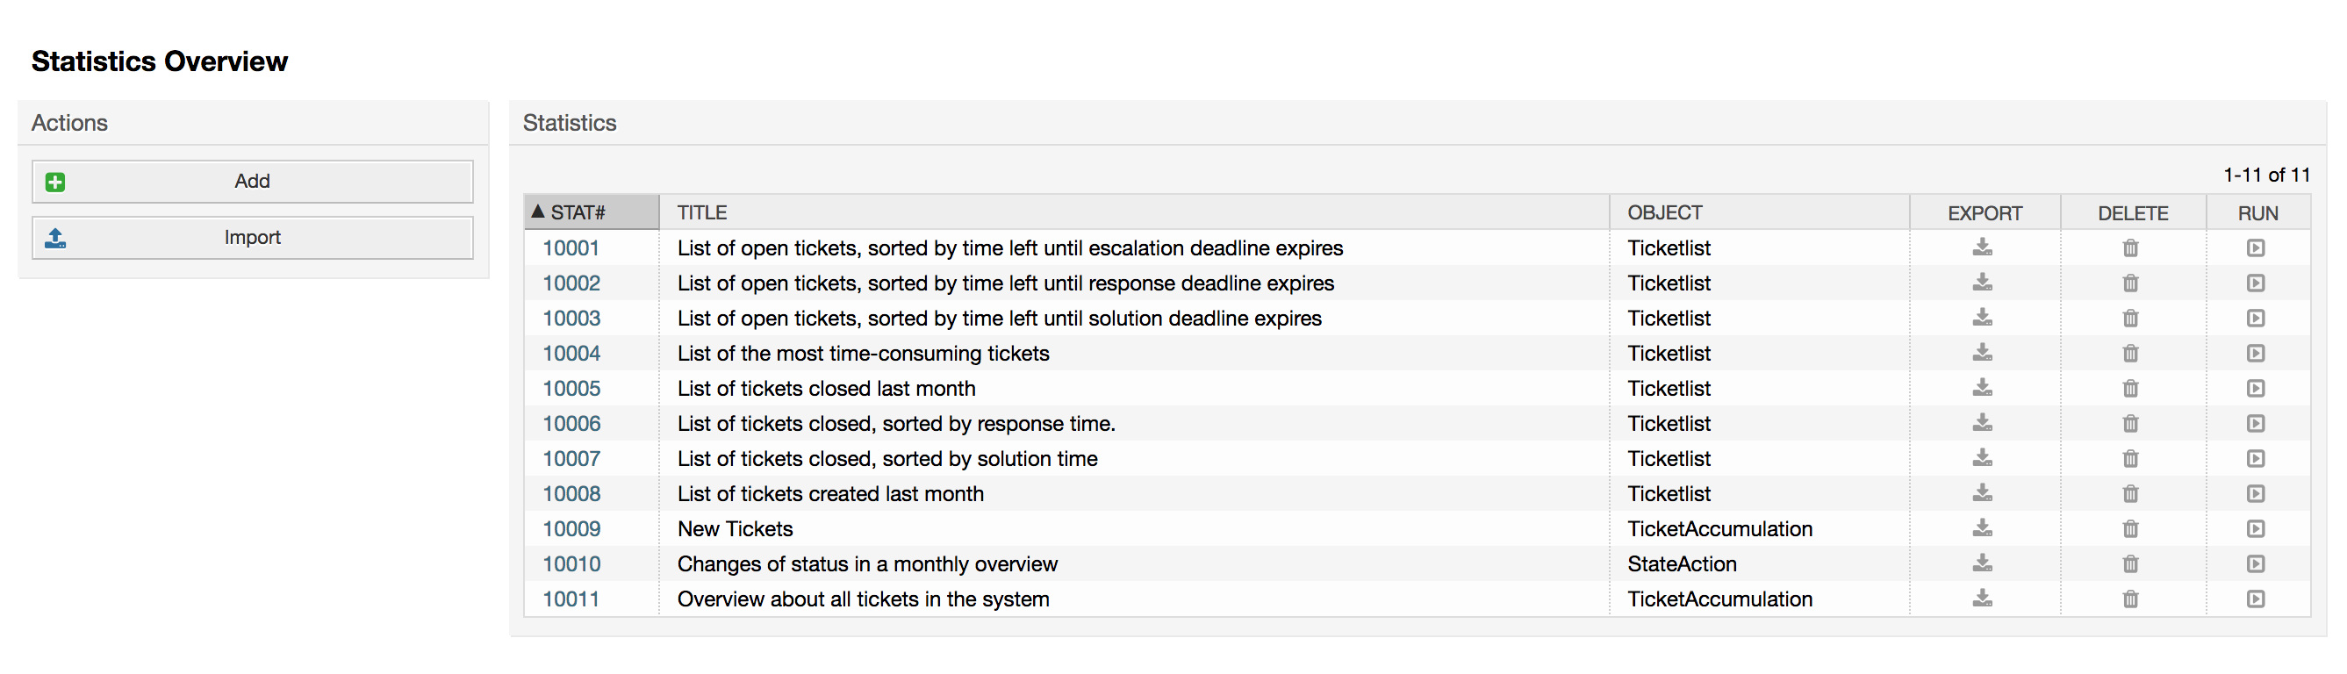The height and width of the screenshot is (674, 2347).
Task: Click the Add button in Actions panel
Action: tap(253, 180)
